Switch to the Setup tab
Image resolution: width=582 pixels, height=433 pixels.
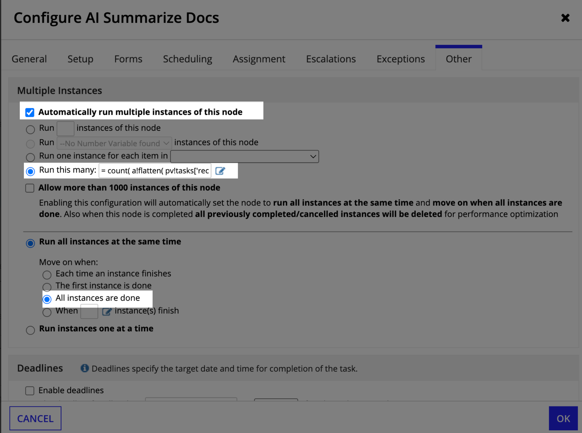point(81,59)
